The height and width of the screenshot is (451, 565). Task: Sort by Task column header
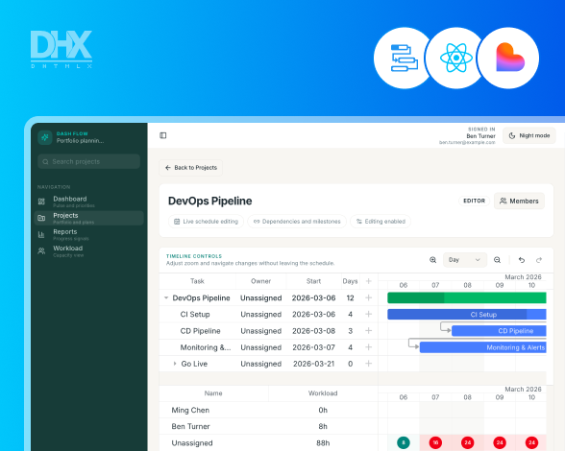pos(198,281)
